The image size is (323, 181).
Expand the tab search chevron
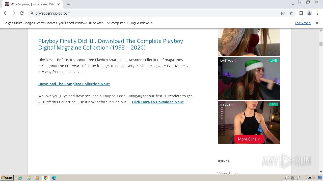pyautogui.click(x=293, y=4)
